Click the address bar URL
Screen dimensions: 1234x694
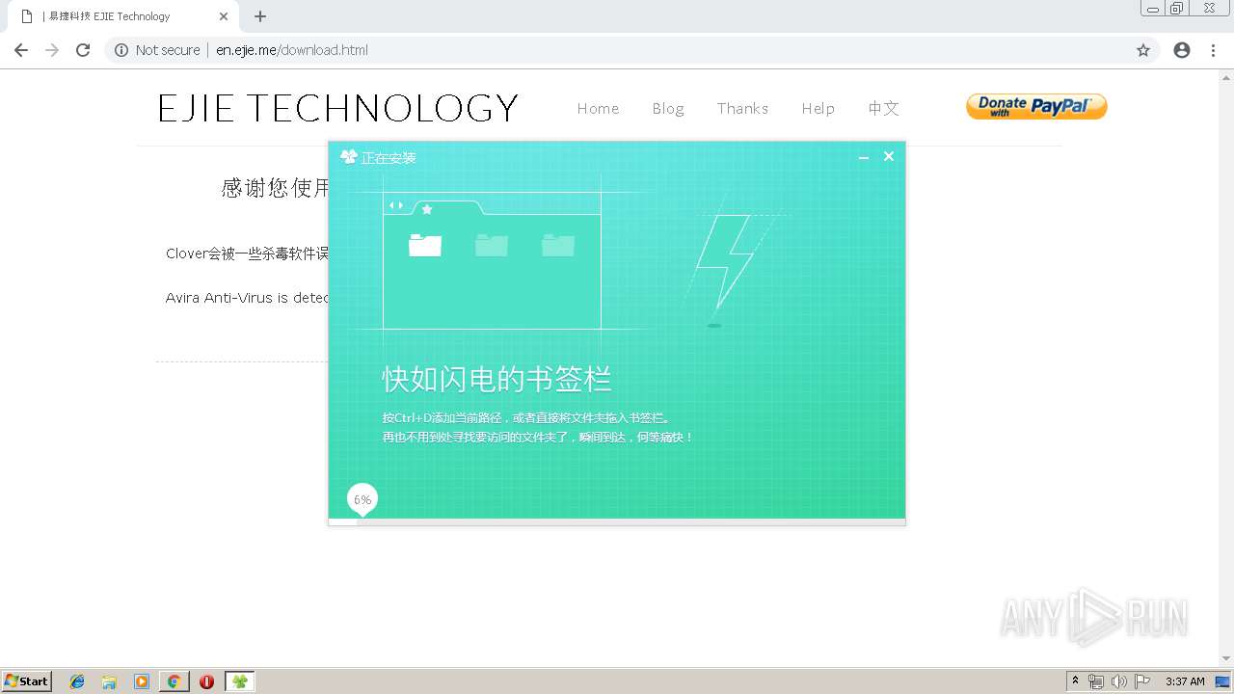point(292,50)
